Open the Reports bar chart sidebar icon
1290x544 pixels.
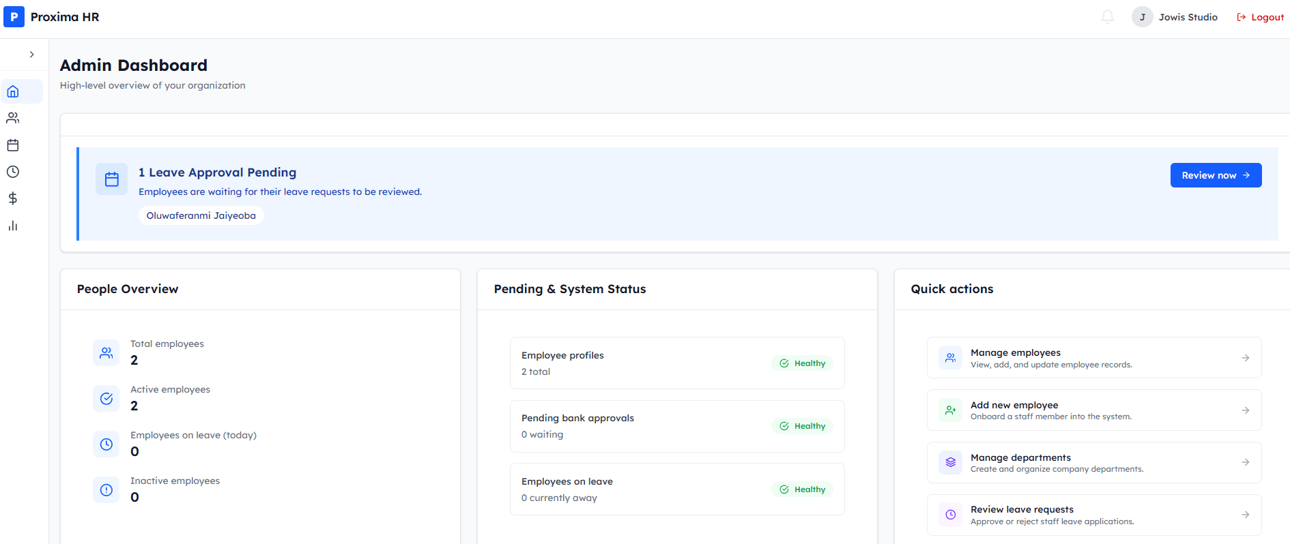tap(13, 226)
